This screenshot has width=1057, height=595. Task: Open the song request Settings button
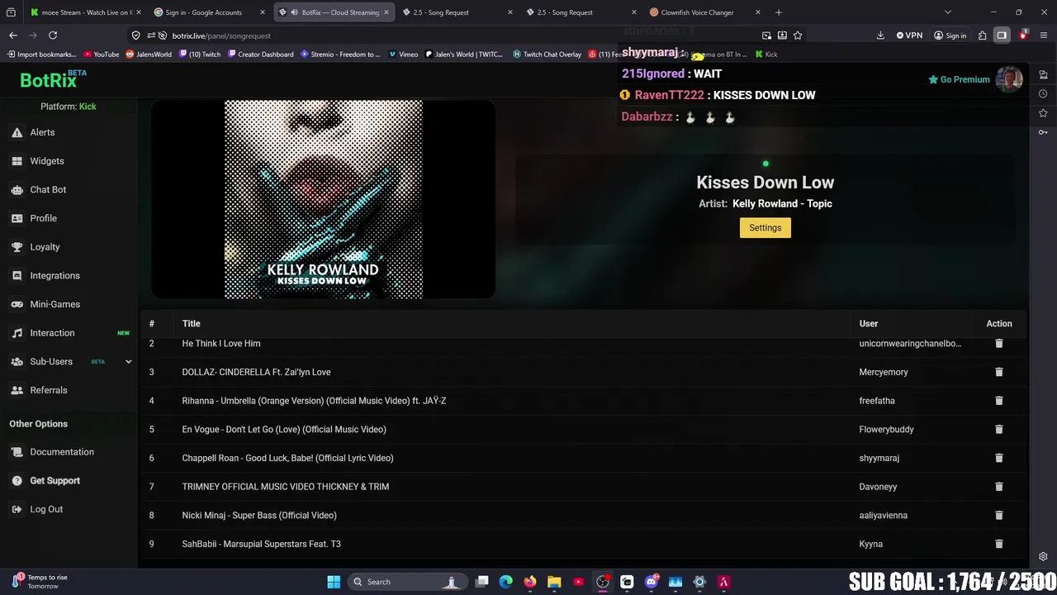point(765,228)
